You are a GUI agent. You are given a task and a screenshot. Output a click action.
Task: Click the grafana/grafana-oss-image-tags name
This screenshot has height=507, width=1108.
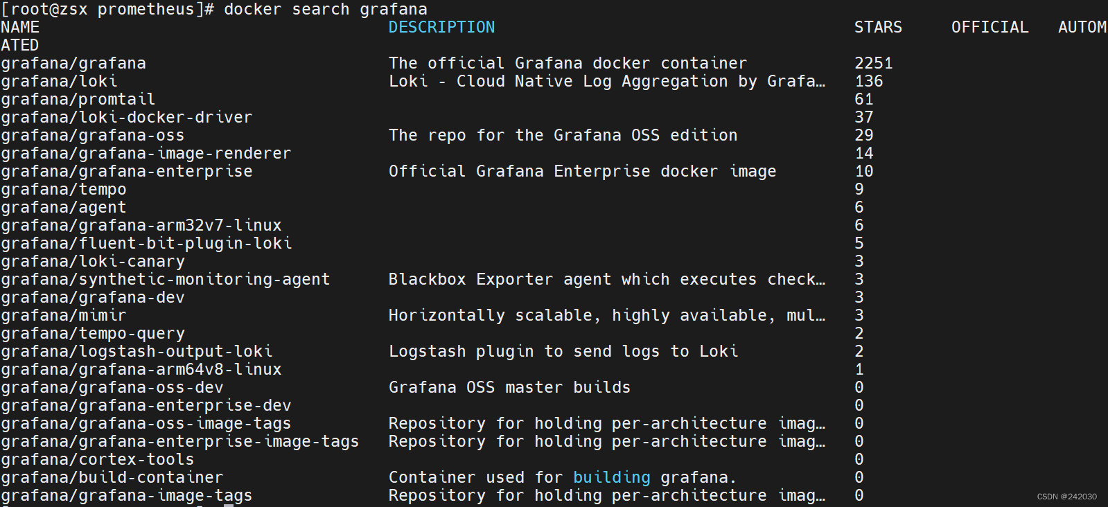point(146,424)
